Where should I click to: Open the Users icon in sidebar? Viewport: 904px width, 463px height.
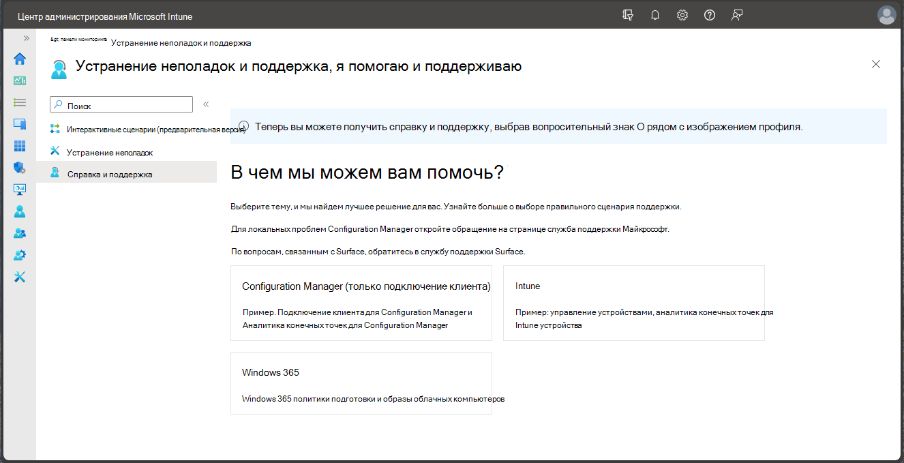coord(20,211)
